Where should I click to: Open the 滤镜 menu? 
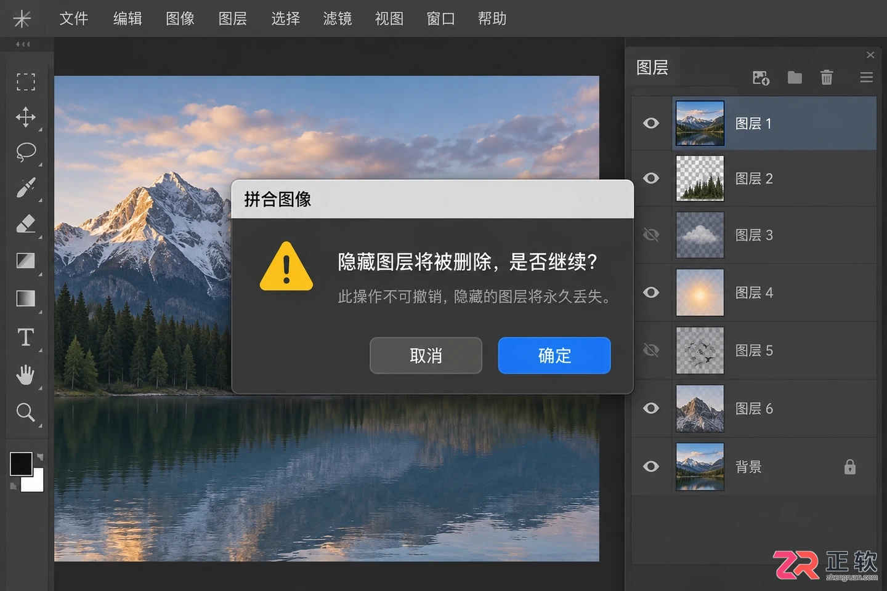pos(338,18)
